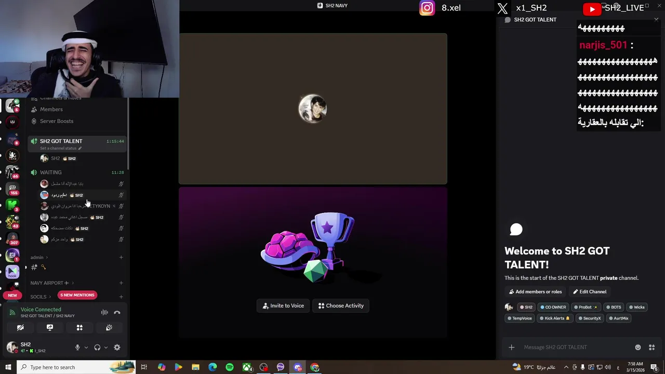Image resolution: width=665 pixels, height=374 pixels.
Task: Mute the microphone
Action: (x=77, y=348)
